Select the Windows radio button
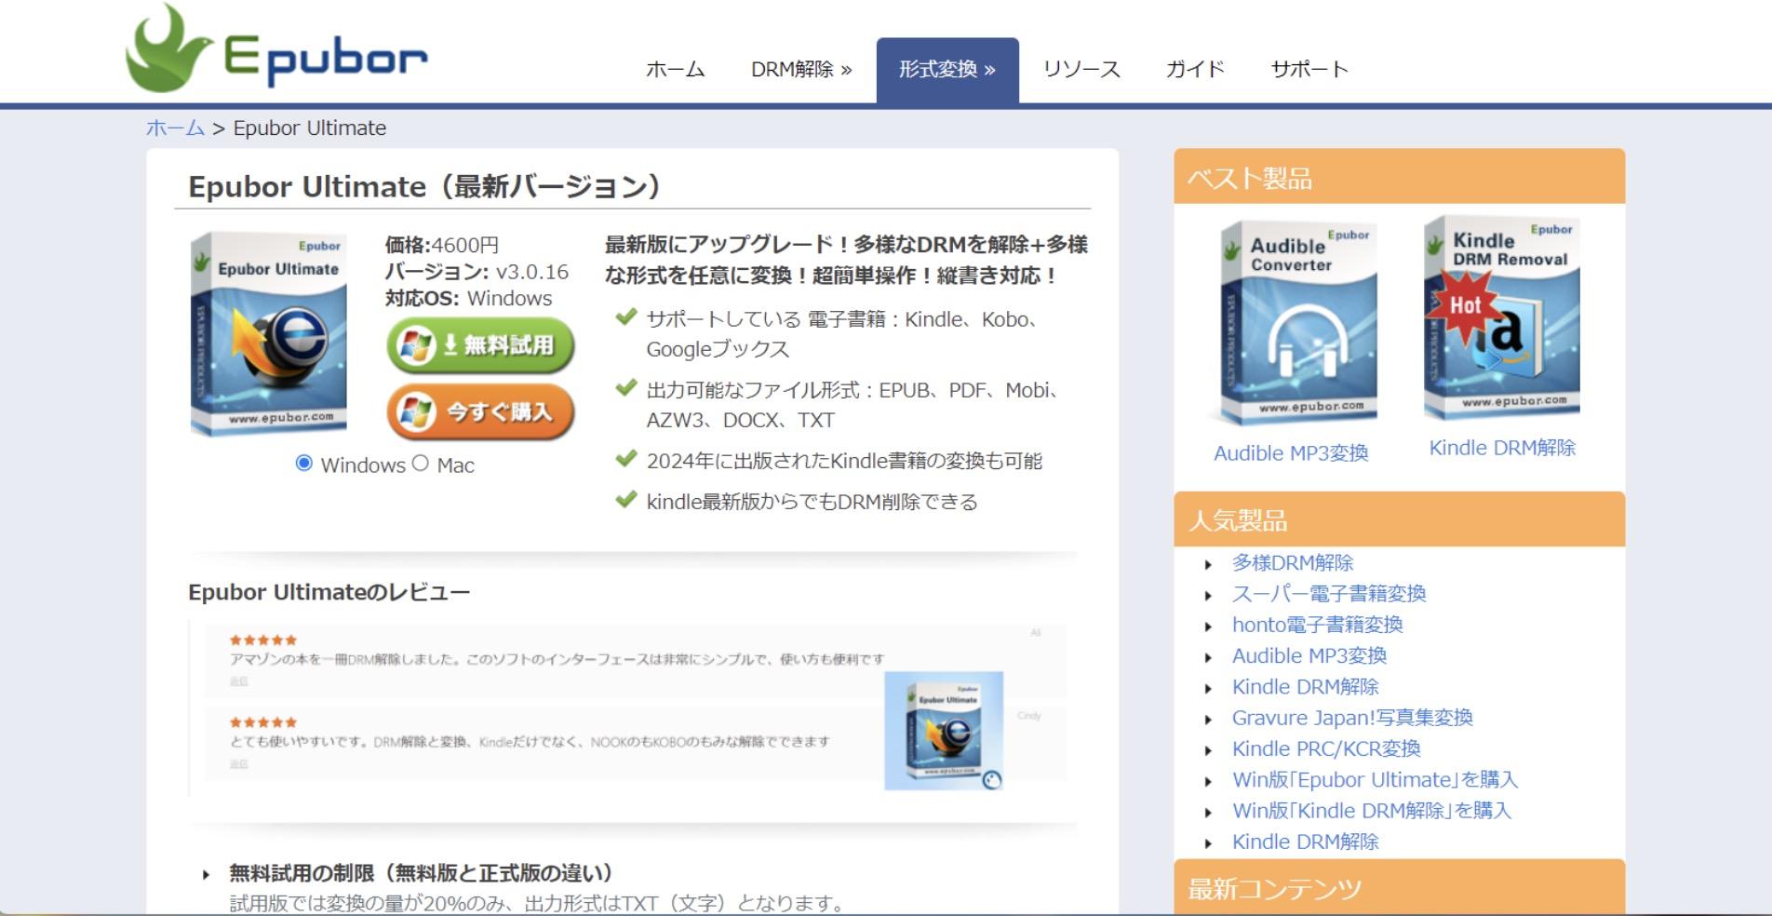 point(303,463)
